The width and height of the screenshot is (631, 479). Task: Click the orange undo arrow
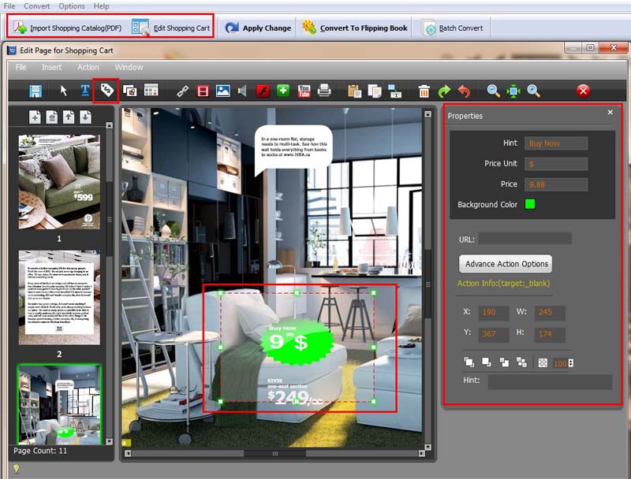click(464, 91)
